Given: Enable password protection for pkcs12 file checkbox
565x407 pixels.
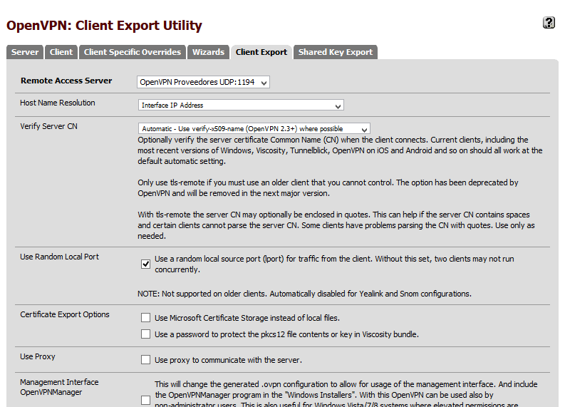Looking at the screenshot, I should coord(145,334).
